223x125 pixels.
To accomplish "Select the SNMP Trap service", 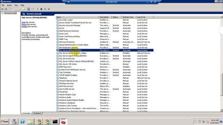I will pyautogui.click(x=63, y=39).
